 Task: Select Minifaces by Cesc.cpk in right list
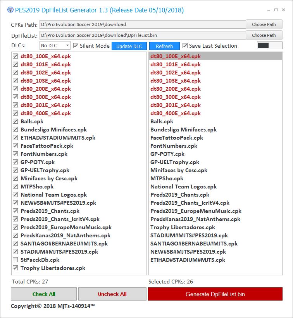(215, 170)
